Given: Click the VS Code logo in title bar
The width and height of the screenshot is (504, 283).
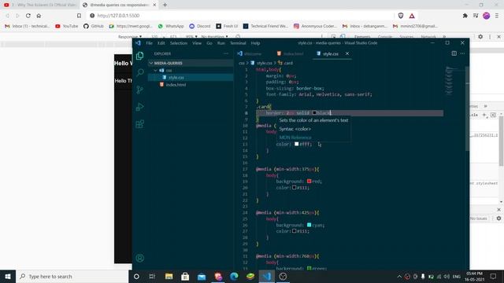Looking at the screenshot, I should pyautogui.click(x=138, y=42).
